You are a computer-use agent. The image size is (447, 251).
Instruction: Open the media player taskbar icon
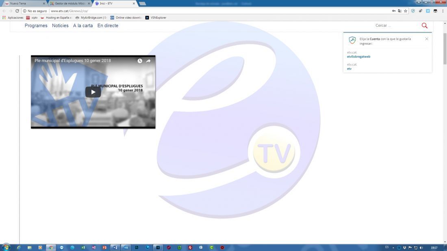click(40, 248)
